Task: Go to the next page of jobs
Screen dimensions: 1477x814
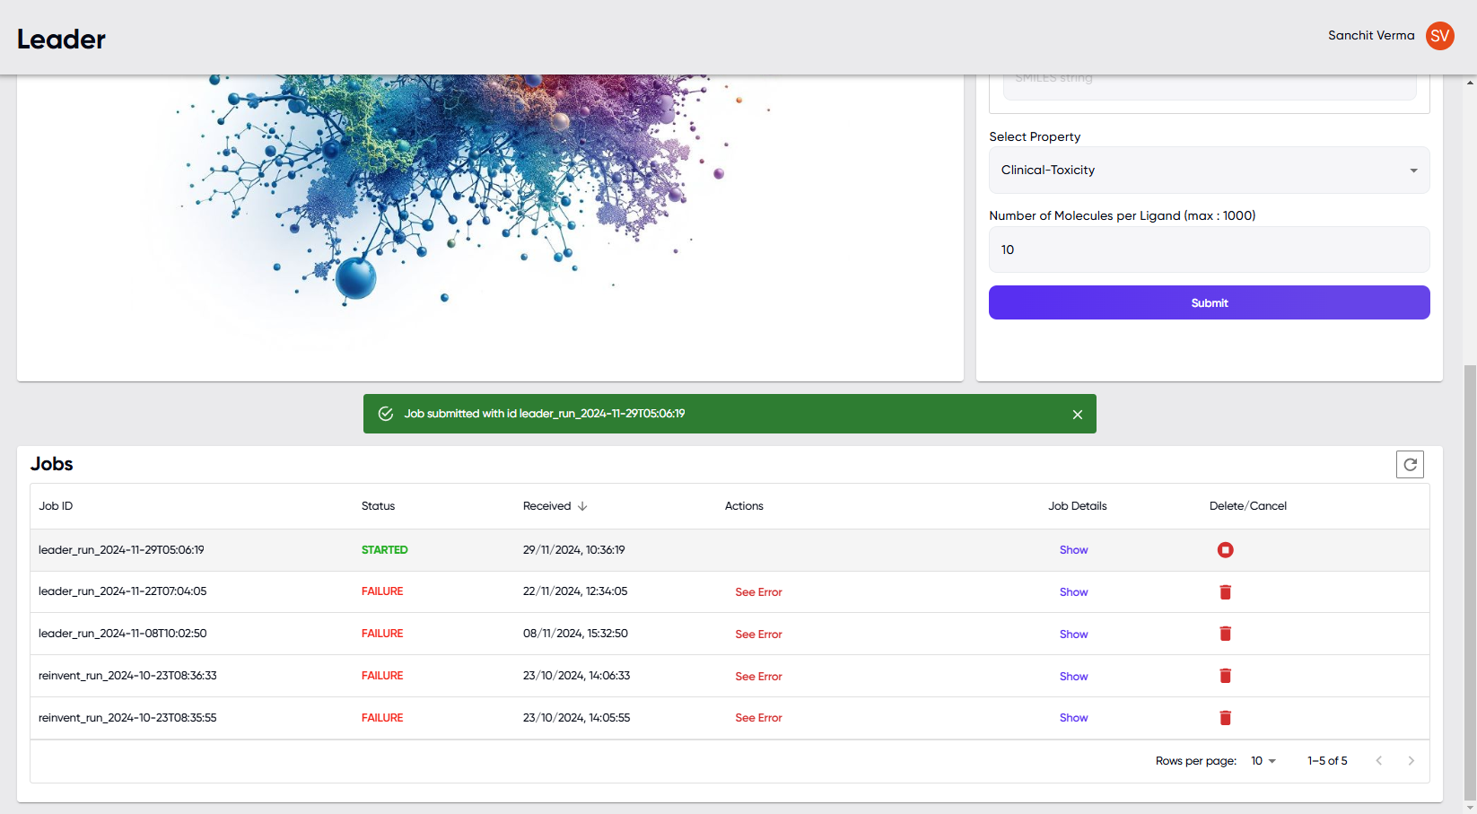Action: [x=1411, y=761]
